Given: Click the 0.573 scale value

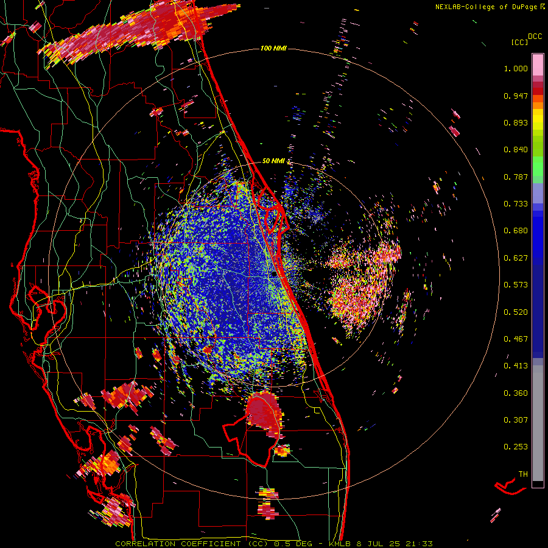Looking at the screenshot, I should [x=516, y=285].
